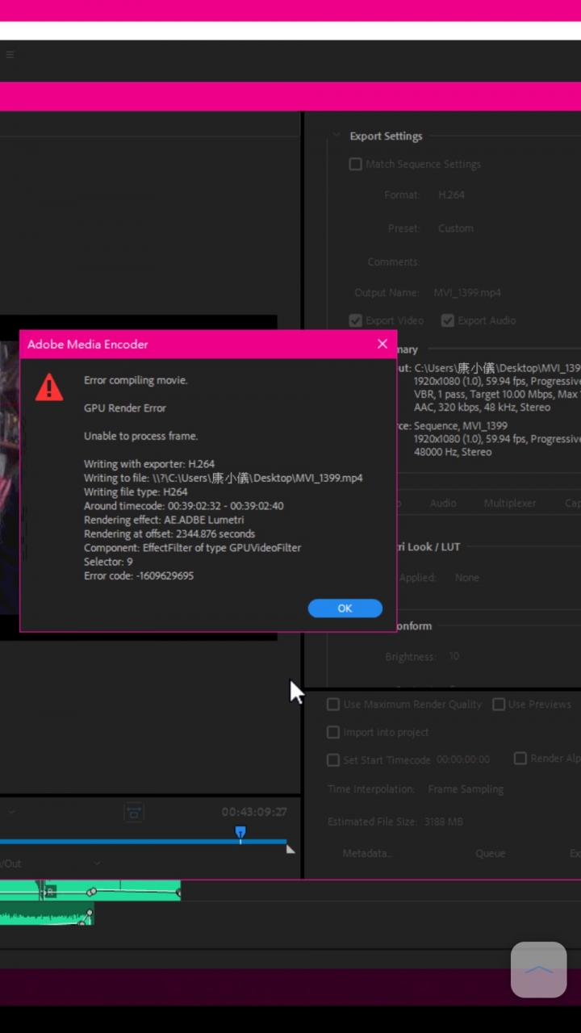The image size is (581, 1033).
Task: Switch to the Multiplexer tab
Action: (x=510, y=503)
